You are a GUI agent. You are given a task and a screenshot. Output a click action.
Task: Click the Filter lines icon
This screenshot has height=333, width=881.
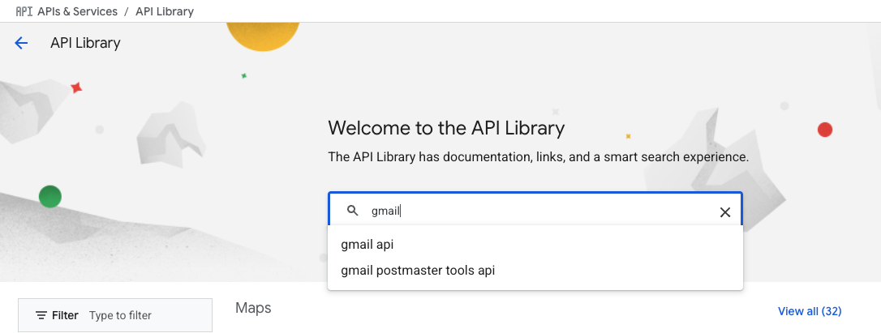[41, 315]
